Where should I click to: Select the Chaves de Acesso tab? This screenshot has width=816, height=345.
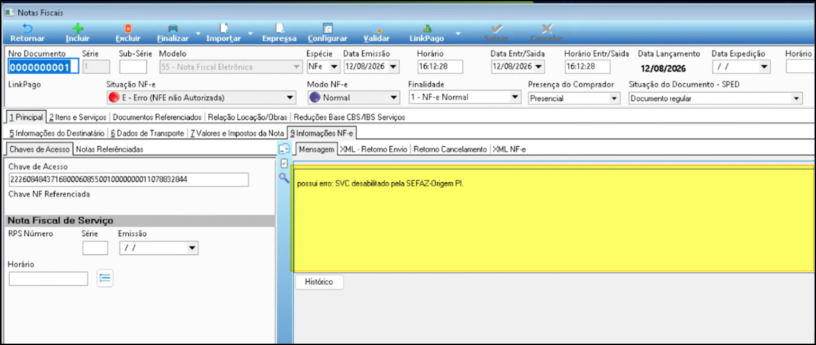[x=39, y=149]
